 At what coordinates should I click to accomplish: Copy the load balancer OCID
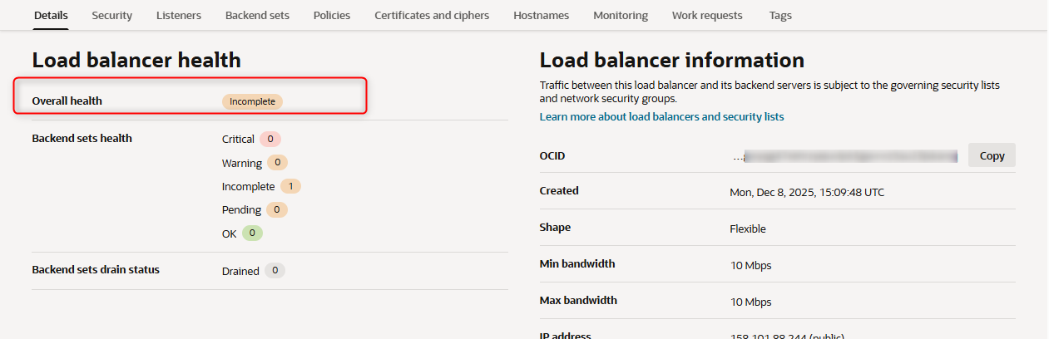992,155
